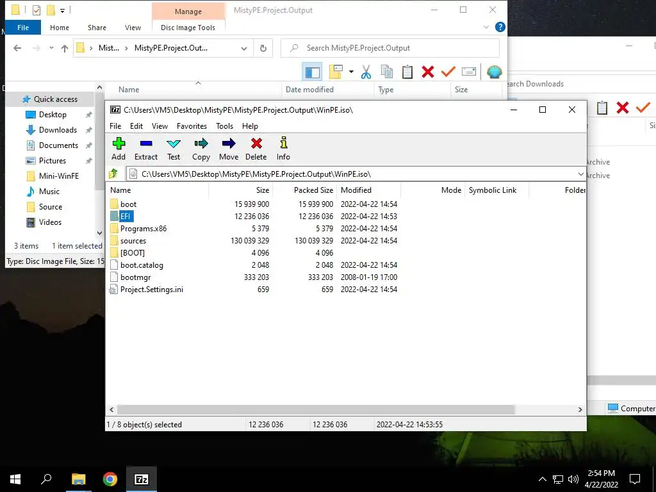Open notification center on taskbar

click(635, 479)
